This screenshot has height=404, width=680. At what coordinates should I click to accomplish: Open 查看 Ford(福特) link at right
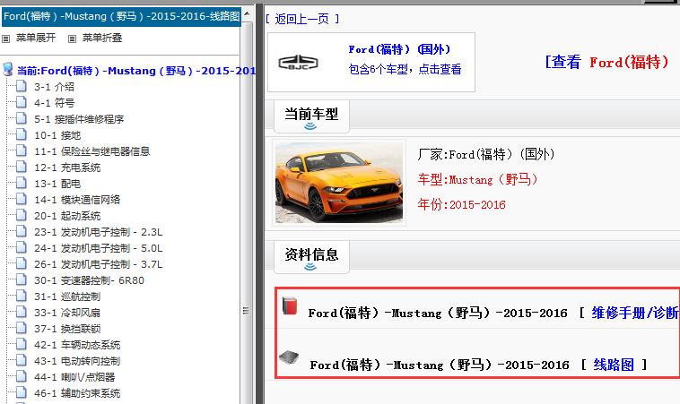pos(606,62)
